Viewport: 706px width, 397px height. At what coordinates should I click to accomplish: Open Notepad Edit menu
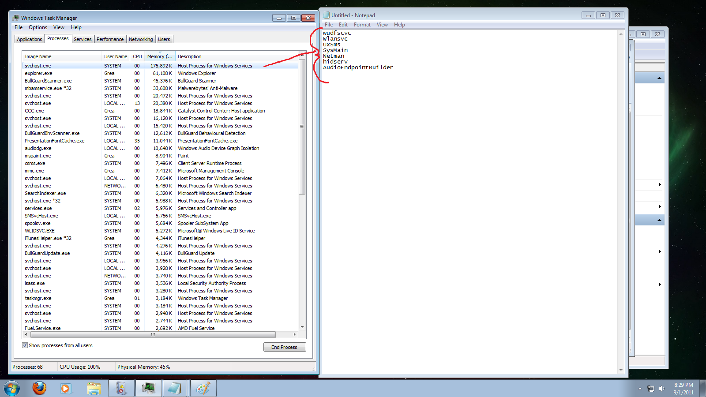(x=343, y=25)
